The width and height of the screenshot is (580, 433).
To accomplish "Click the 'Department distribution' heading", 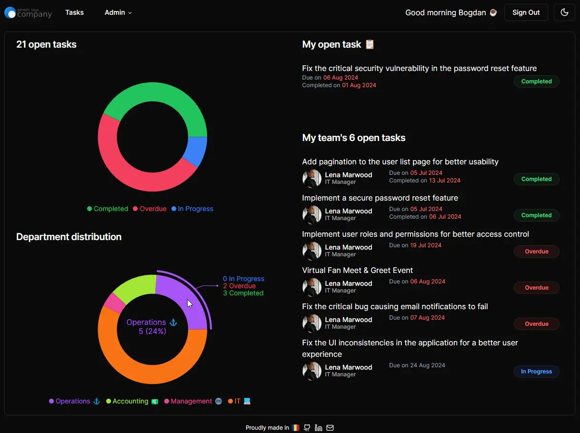I will [x=69, y=237].
